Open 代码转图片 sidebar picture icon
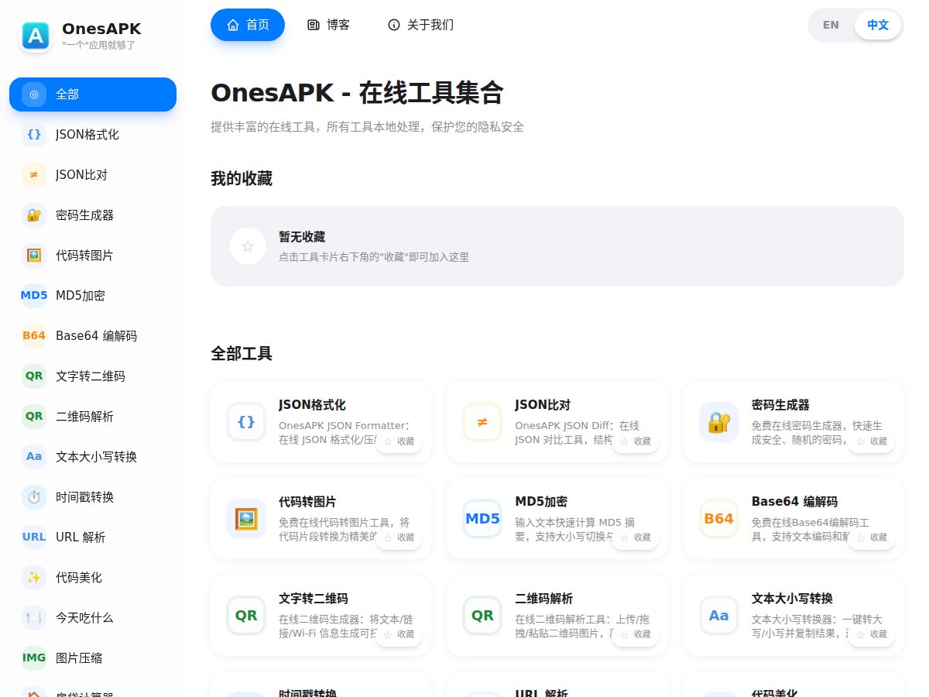929x697 pixels. pos(34,256)
